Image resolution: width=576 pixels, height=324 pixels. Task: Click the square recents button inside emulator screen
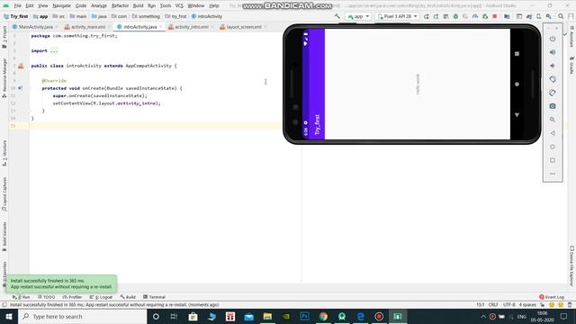point(517,54)
